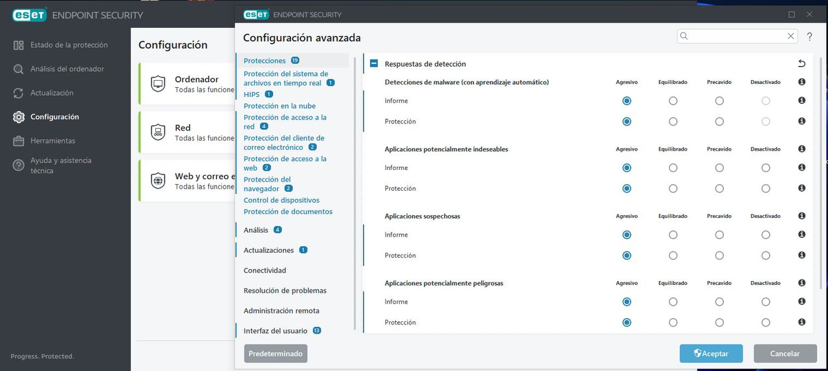Click info icon for Aplicaciones potencialmente peligrosas header
Viewport: 828px width, 371px height.
pos(801,283)
